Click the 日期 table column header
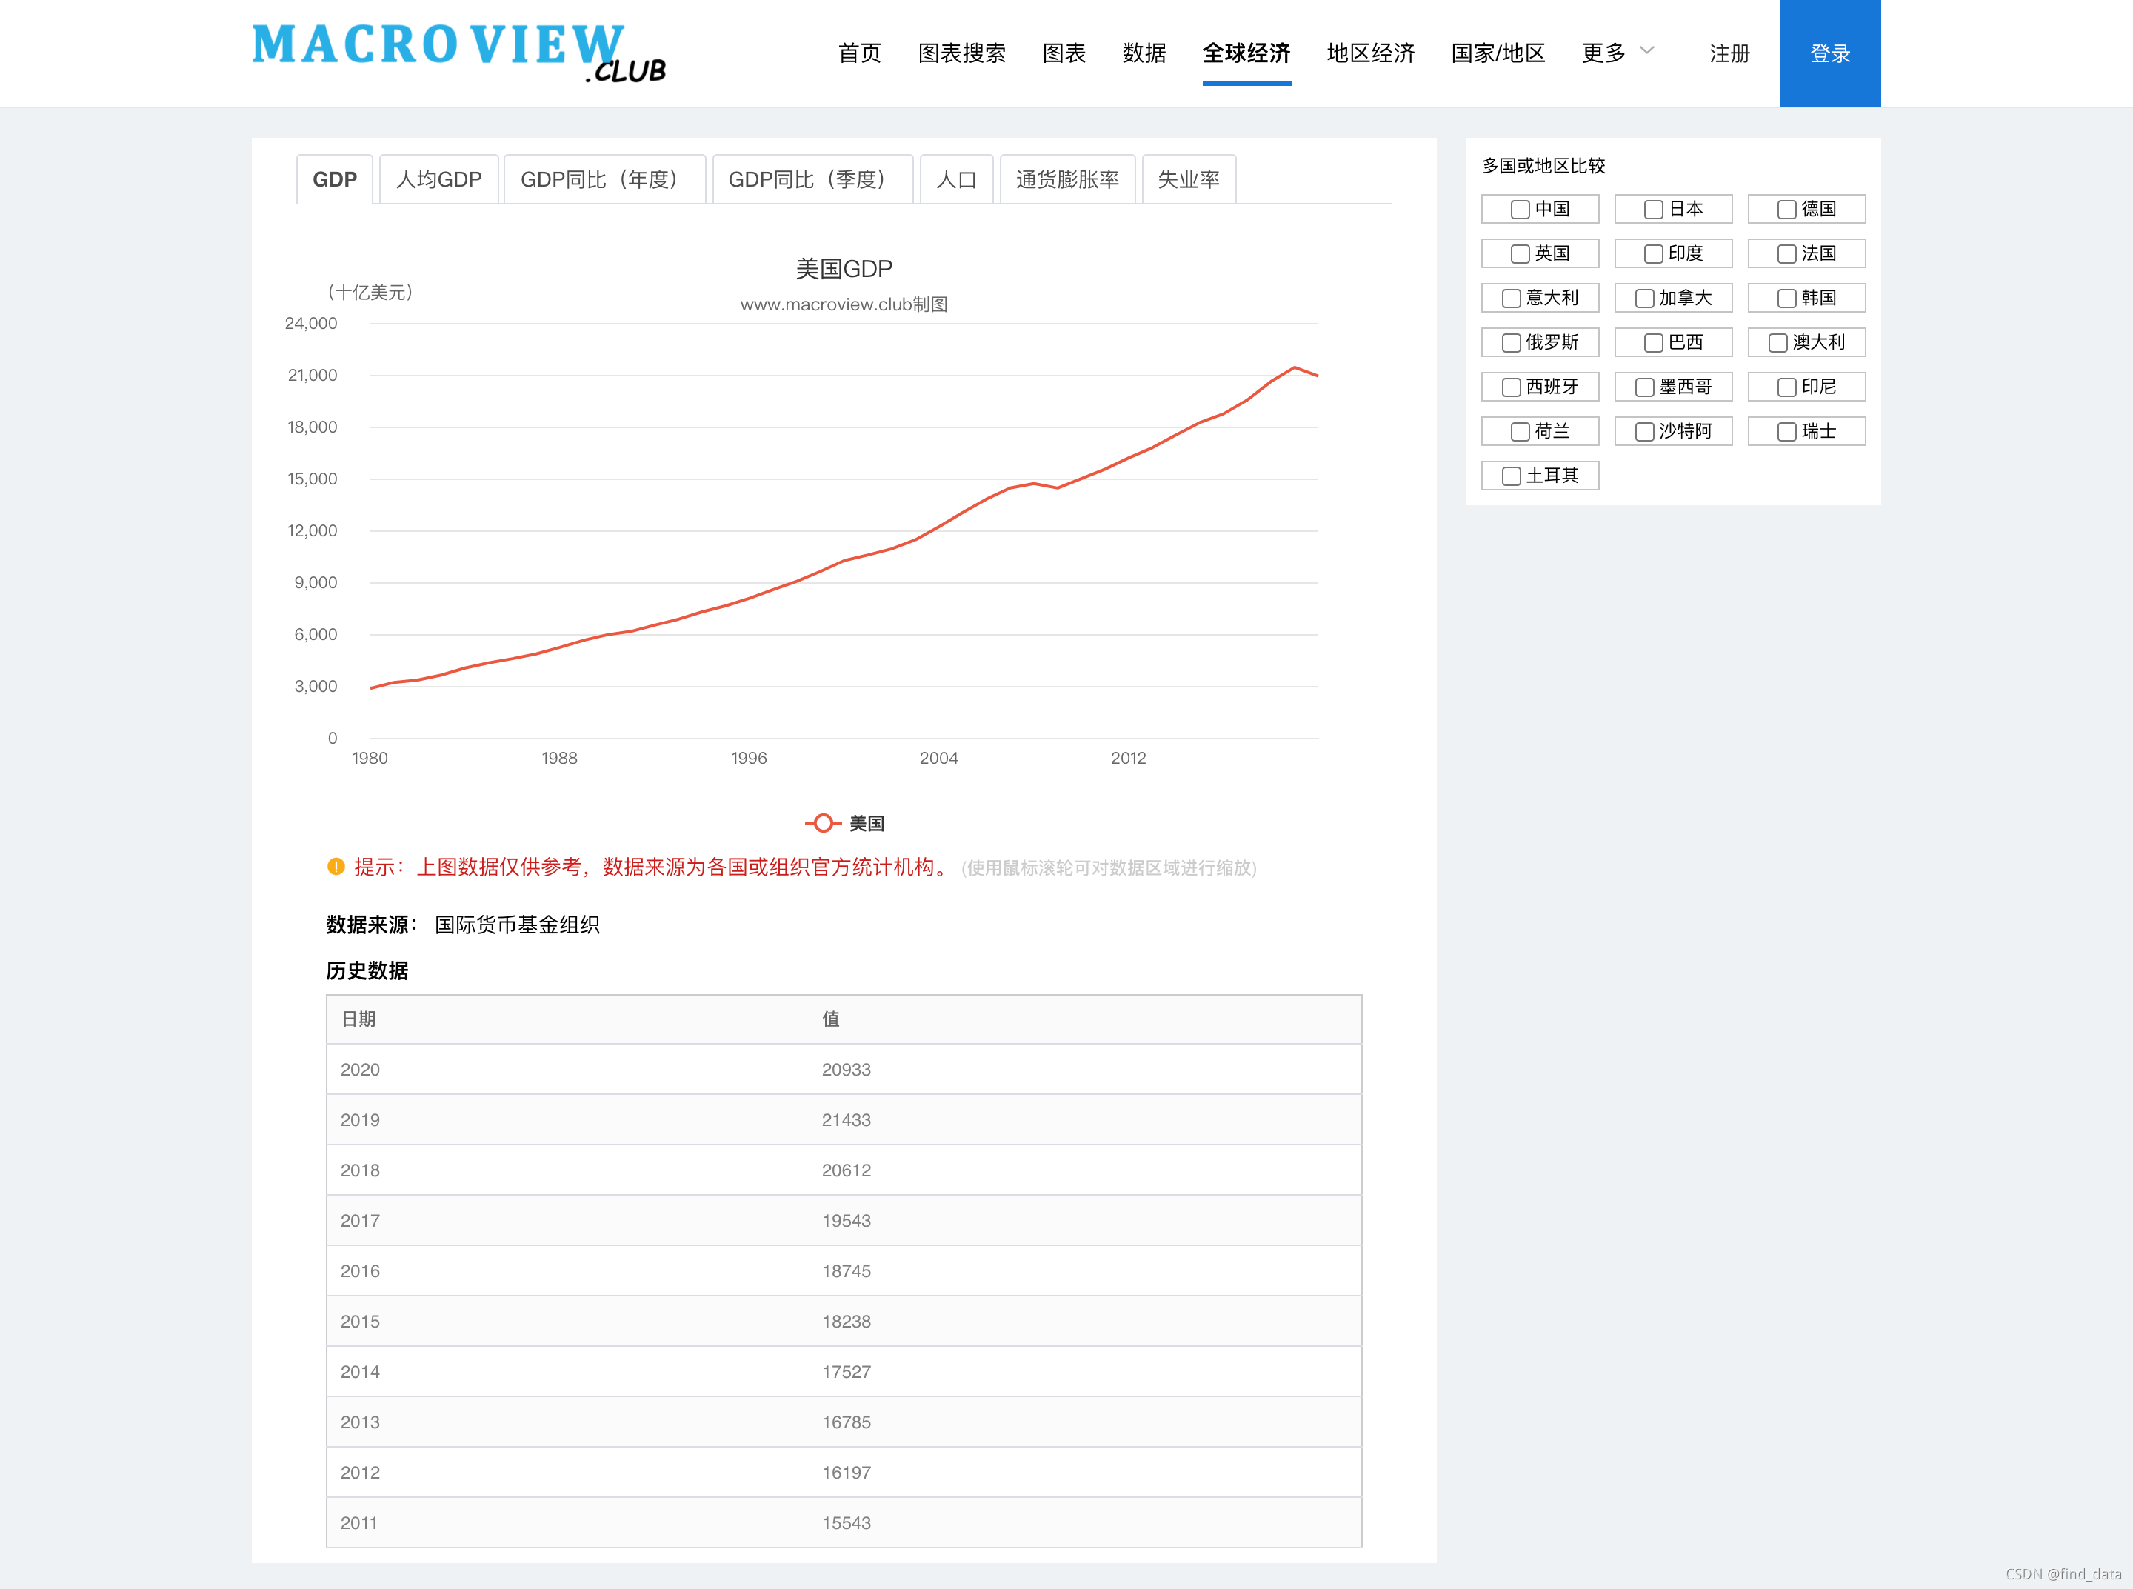Viewport: 2133px width, 1589px height. (358, 1019)
